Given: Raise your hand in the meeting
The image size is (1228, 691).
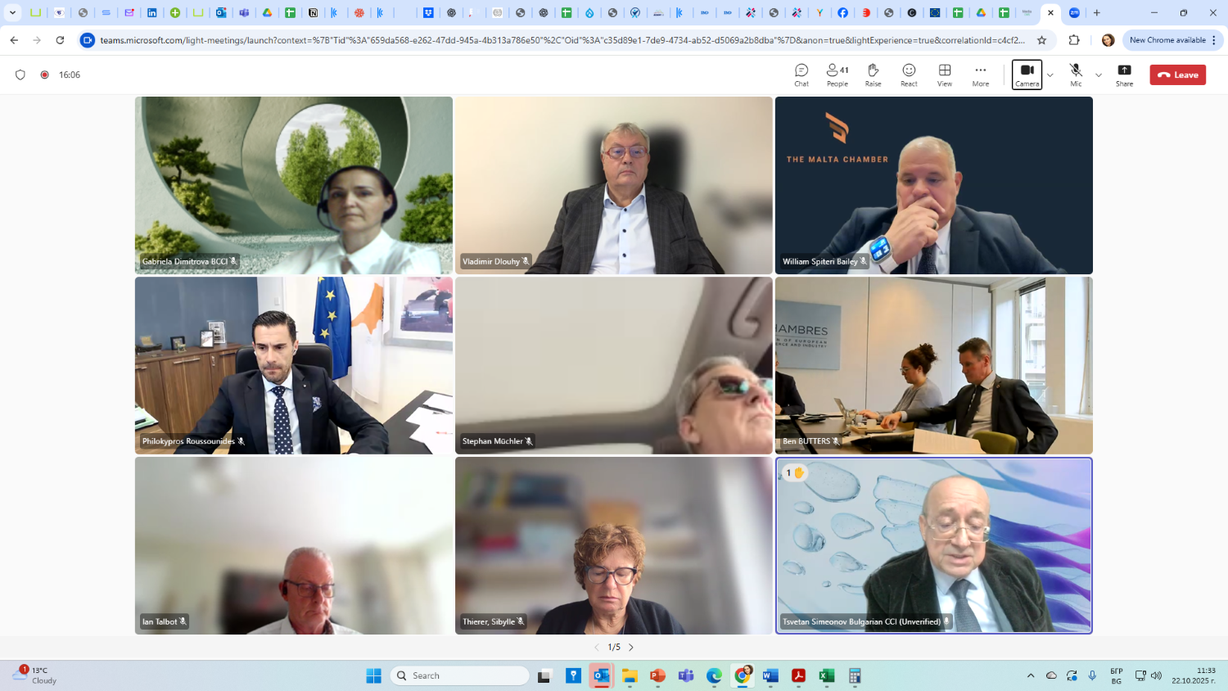Looking at the screenshot, I should (x=873, y=75).
